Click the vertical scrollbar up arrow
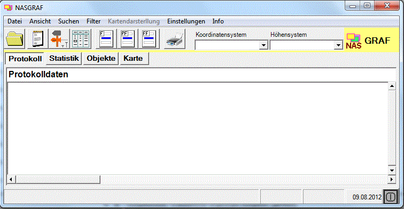Viewport: 404px width, 209px height. coord(392,86)
